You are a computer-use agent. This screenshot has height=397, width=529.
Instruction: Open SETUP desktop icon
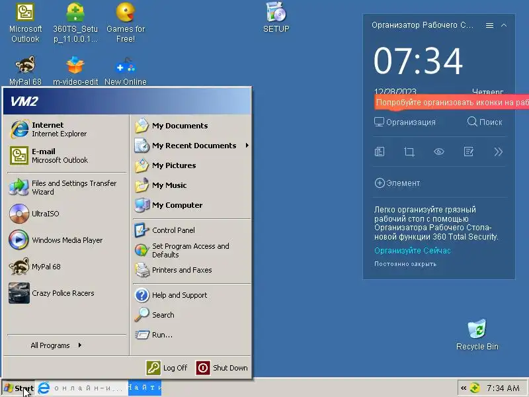276,18
